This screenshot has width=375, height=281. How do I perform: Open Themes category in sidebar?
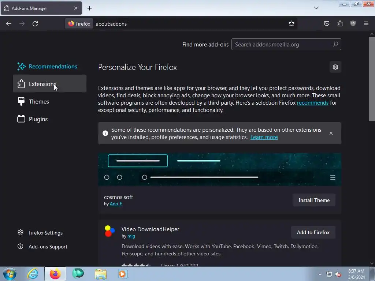coord(49,101)
